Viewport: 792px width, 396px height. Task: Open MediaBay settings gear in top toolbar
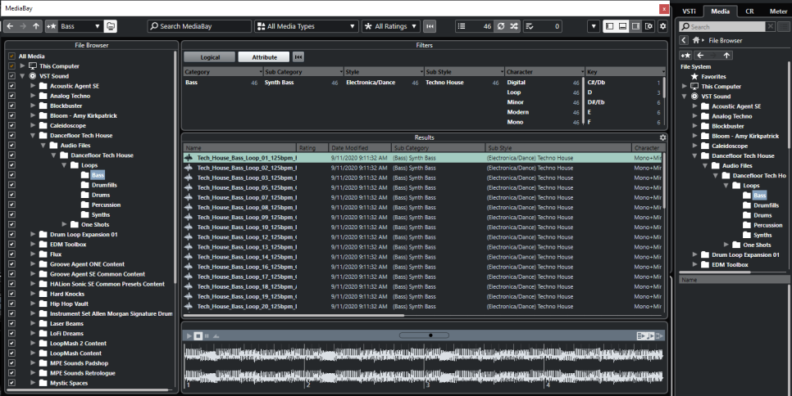point(662,26)
